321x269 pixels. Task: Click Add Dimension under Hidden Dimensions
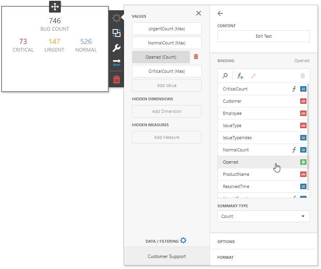tap(167, 111)
